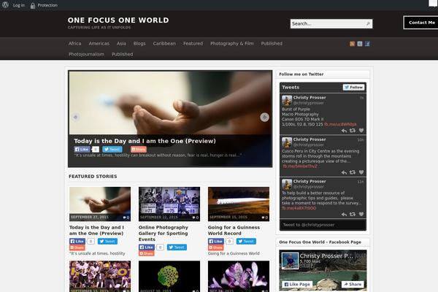Open the link in the Burst of Purple tweet
This screenshot has height=292, width=438.
340,124
